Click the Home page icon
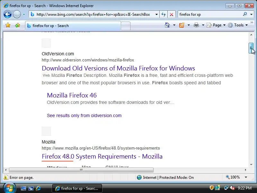Screen dimensions: 257x193 pyautogui.click(x=167, y=25)
